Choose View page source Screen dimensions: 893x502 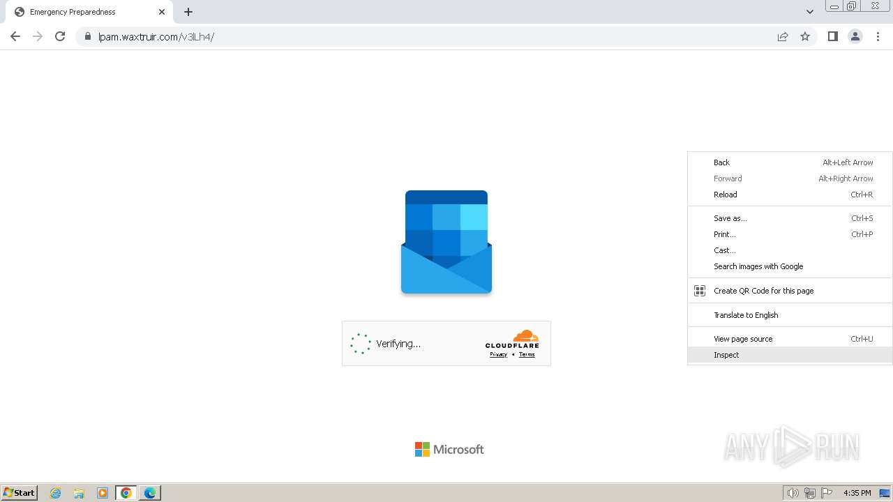point(790,339)
